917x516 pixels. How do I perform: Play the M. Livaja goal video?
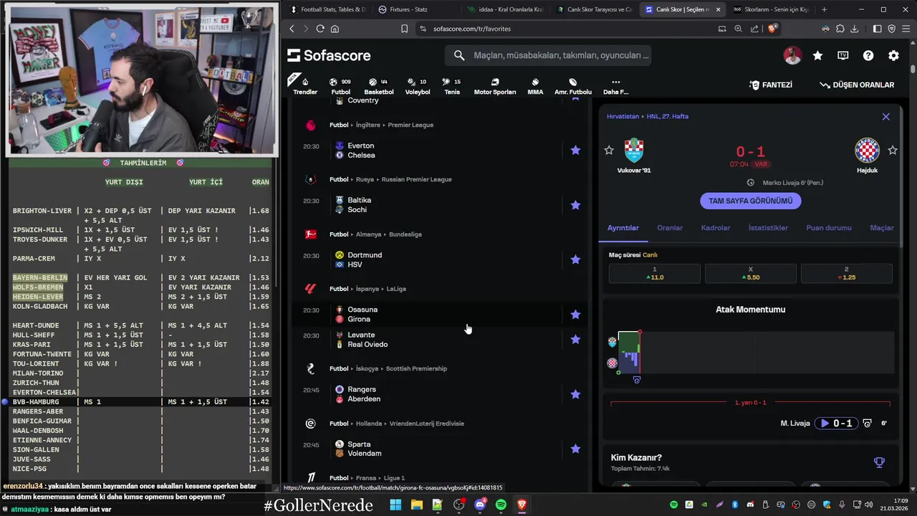[x=836, y=423]
